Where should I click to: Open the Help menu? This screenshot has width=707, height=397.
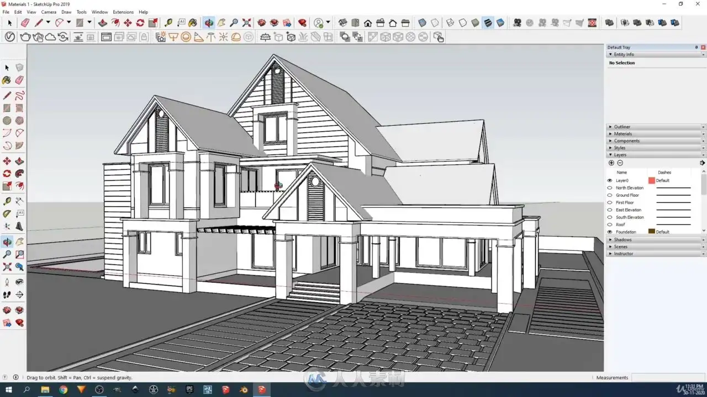click(x=143, y=12)
